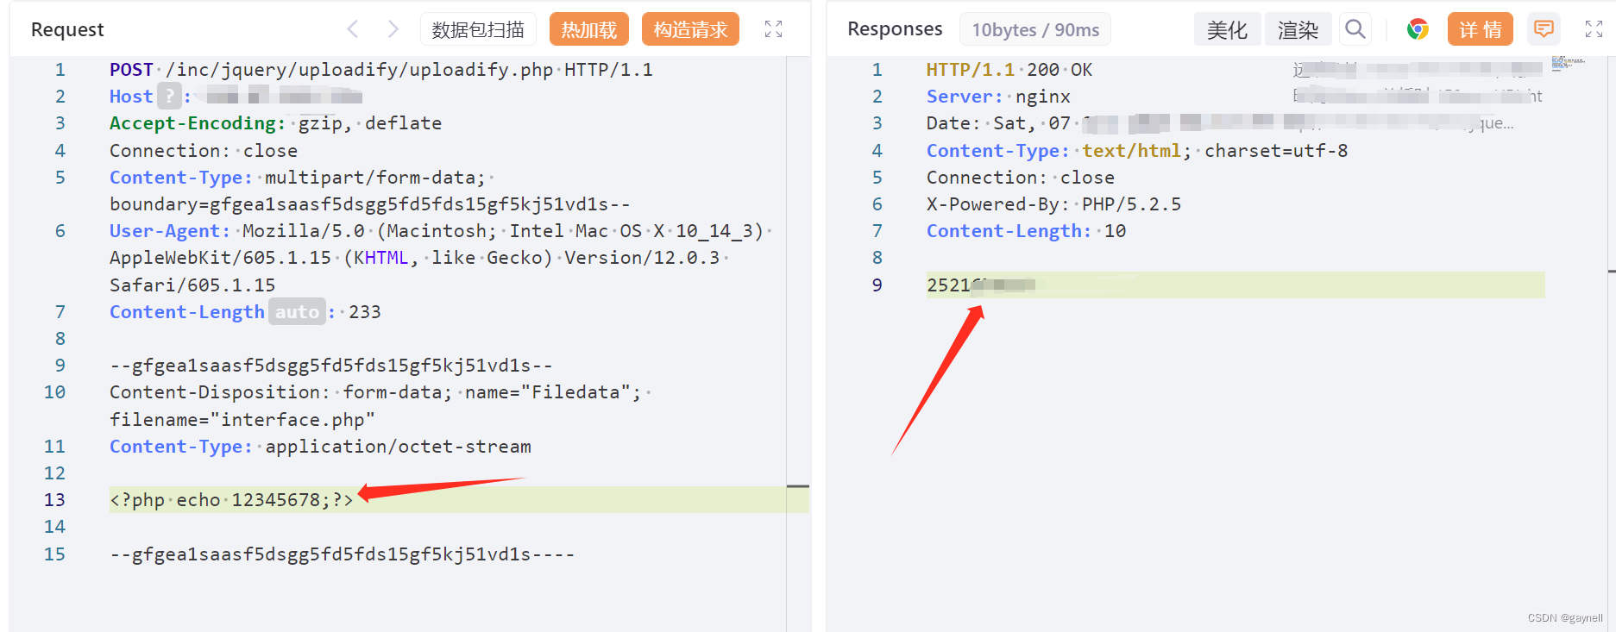Click the Safari/605.1.15 text line
Screen dimensions: 1616x632
[192, 285]
